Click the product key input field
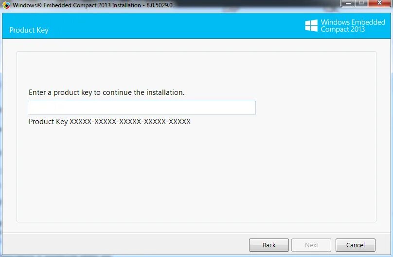Image resolution: width=393 pixels, height=257 pixels. [x=142, y=108]
